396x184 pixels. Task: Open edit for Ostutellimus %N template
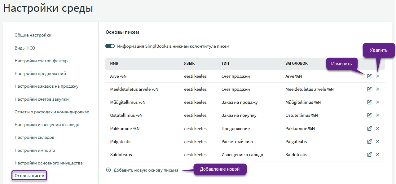coord(369,115)
